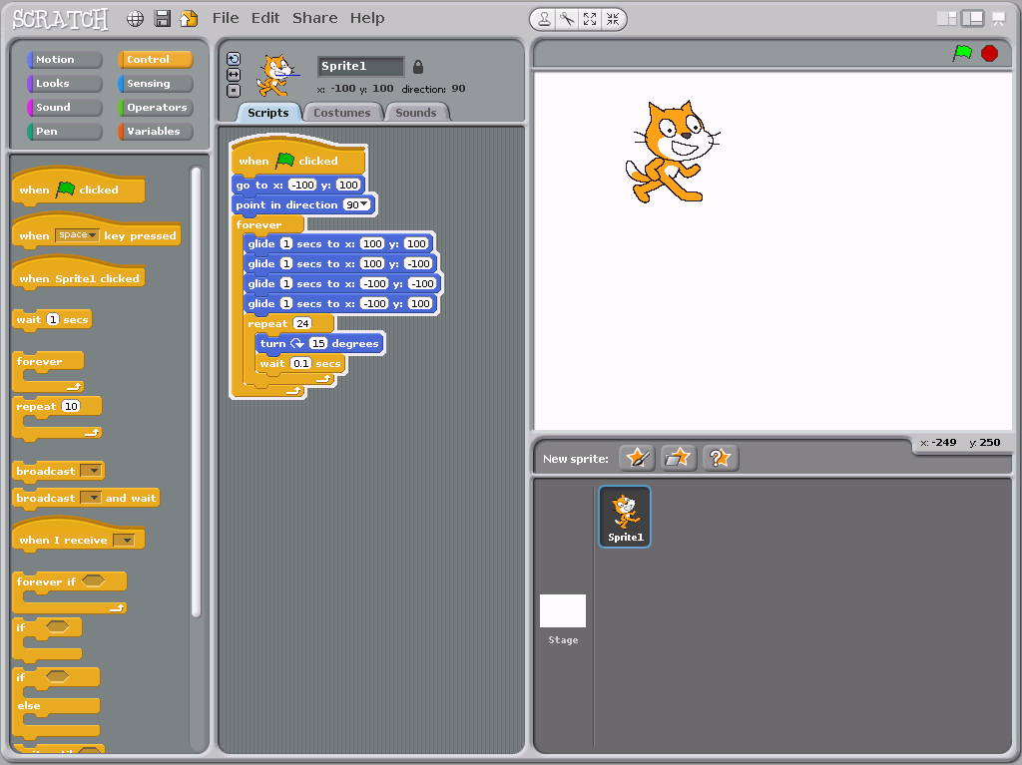Click the go to y value 100
Viewport: 1022px width, 765px height.
(348, 186)
